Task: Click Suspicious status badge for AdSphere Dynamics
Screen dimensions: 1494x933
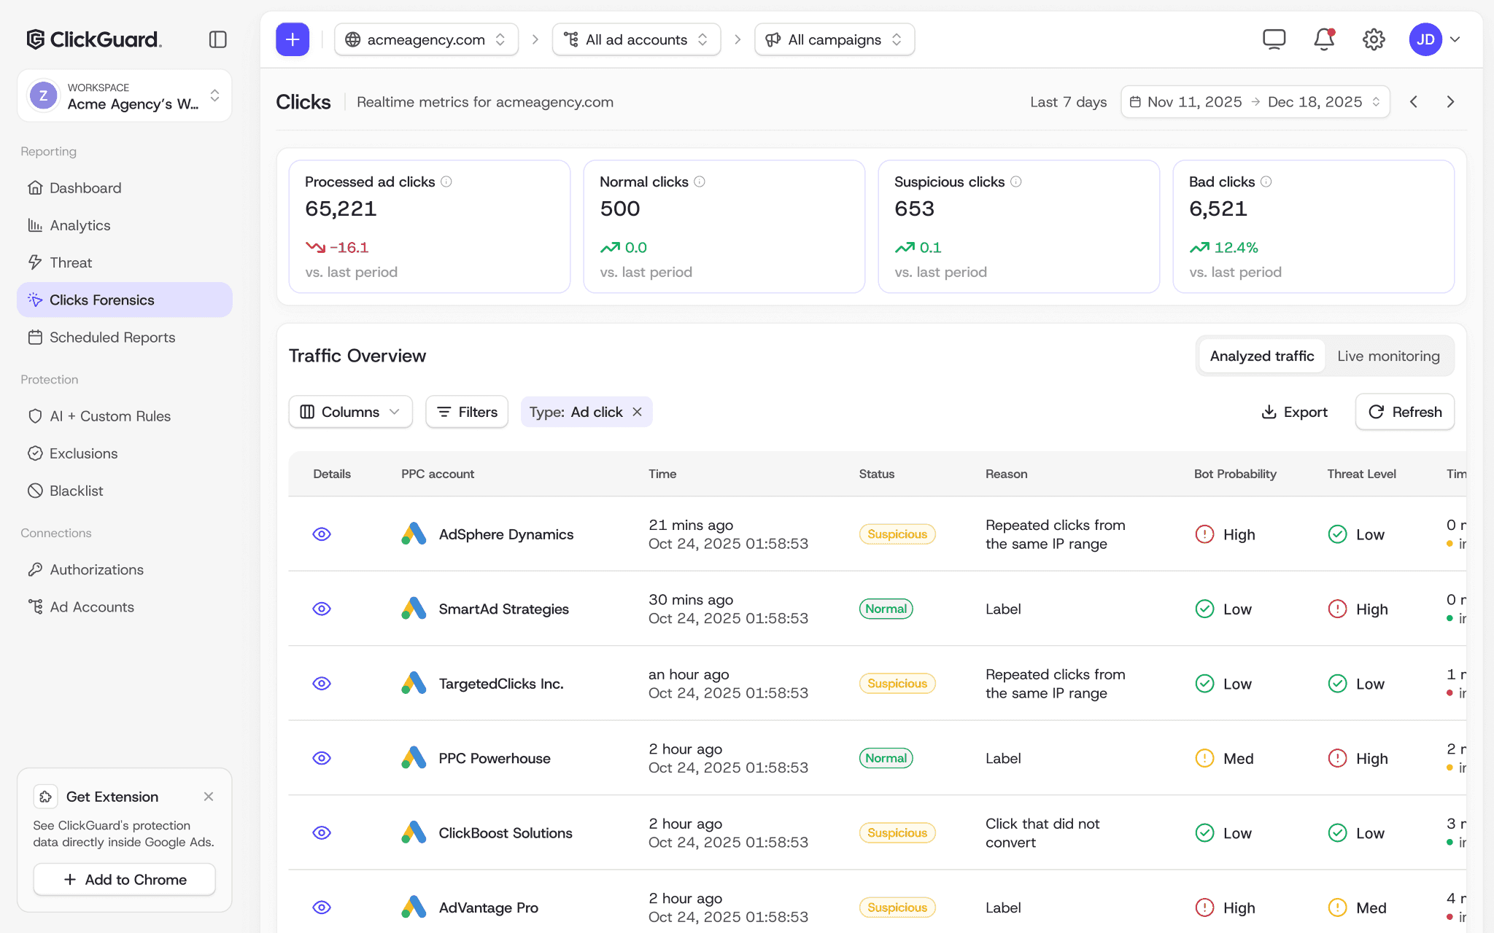Action: coord(897,534)
